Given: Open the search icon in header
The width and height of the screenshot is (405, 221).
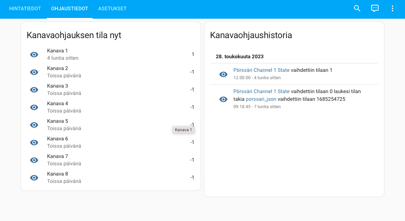Looking at the screenshot, I should (x=357, y=8).
